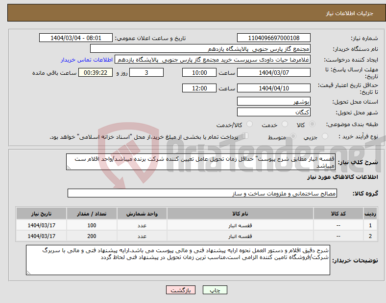Click the جزئیات اطلاعات نیاز page header
The height and width of the screenshot is (303, 386).
350,13
